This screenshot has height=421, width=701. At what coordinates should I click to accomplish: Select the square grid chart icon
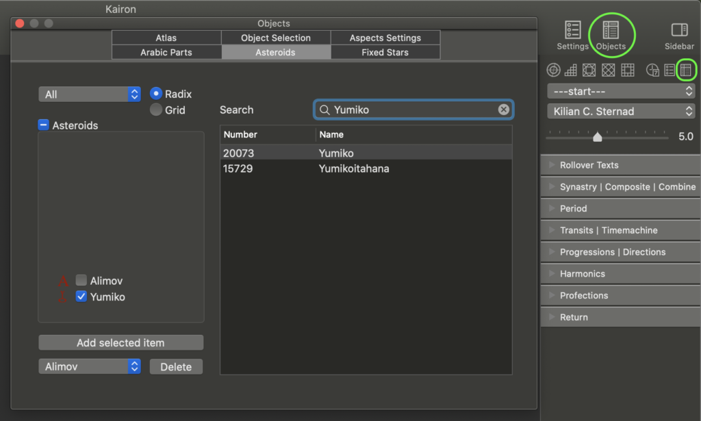point(628,70)
